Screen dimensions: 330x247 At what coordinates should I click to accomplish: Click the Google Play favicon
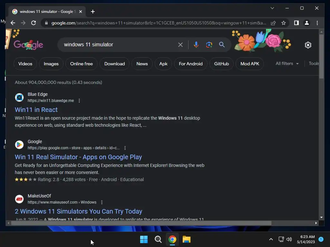[x=19, y=145]
